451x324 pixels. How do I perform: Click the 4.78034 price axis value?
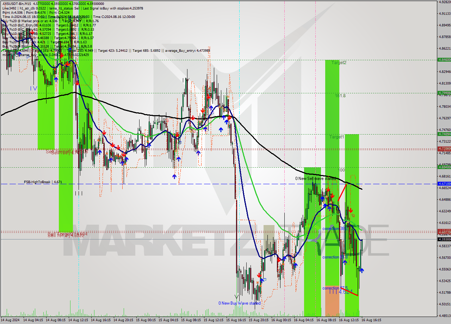click(x=445, y=106)
